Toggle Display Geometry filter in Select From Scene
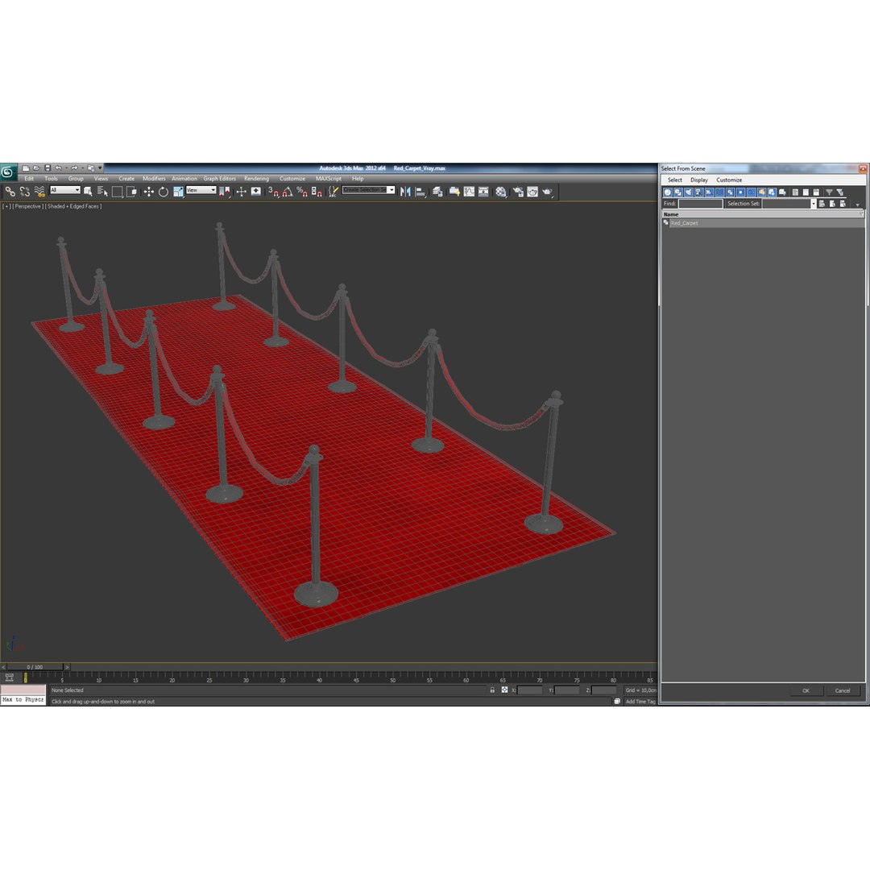 point(668,192)
